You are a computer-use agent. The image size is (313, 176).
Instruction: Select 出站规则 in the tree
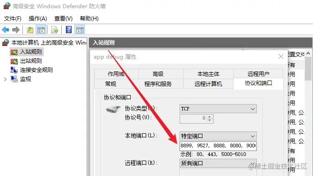pos(31,61)
